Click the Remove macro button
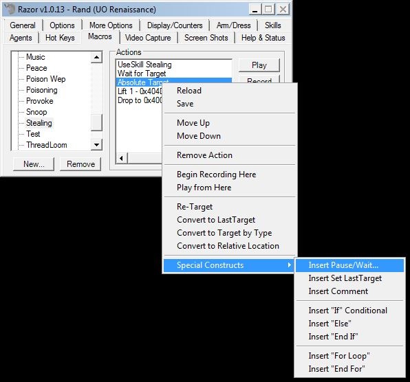The width and height of the screenshot is (410, 382). pyautogui.click(x=80, y=164)
